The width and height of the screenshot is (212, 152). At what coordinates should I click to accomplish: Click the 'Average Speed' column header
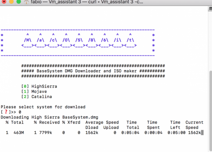102,122
